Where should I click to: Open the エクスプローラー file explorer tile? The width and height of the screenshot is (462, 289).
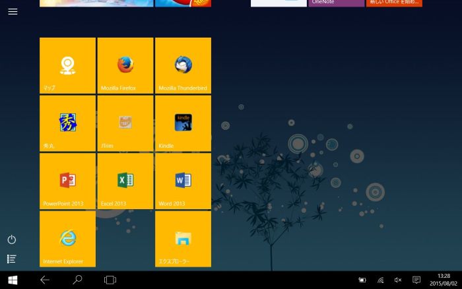tap(183, 239)
